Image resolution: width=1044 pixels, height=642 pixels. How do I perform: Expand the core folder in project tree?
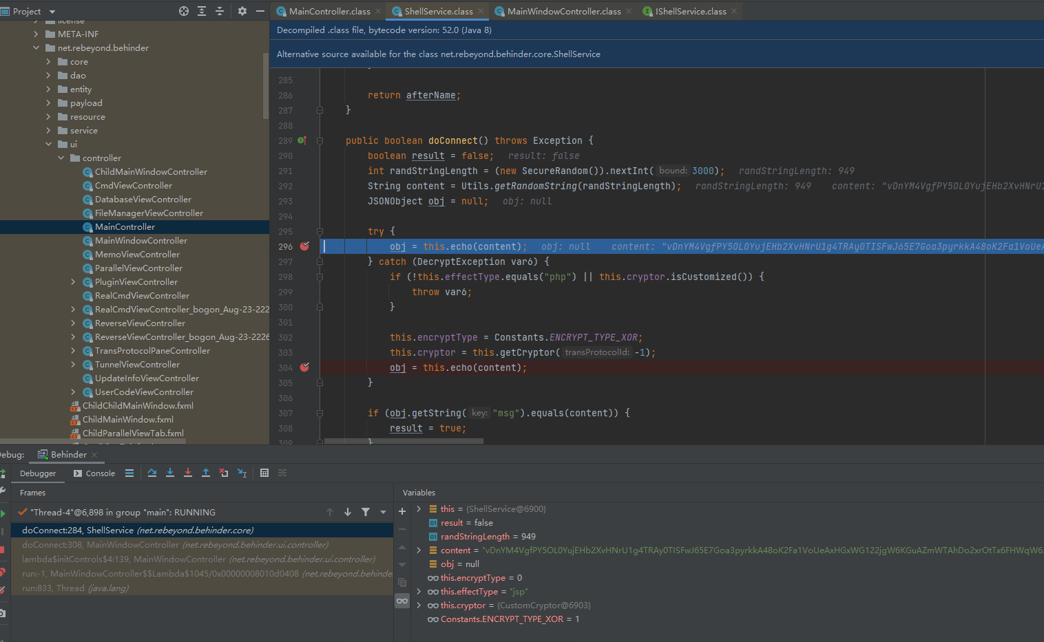coord(48,62)
